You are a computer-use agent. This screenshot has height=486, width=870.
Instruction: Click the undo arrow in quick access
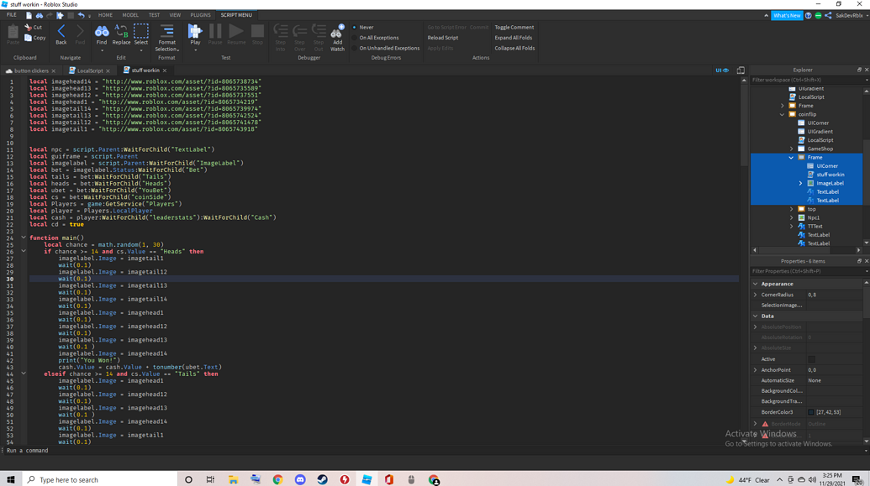(81, 15)
